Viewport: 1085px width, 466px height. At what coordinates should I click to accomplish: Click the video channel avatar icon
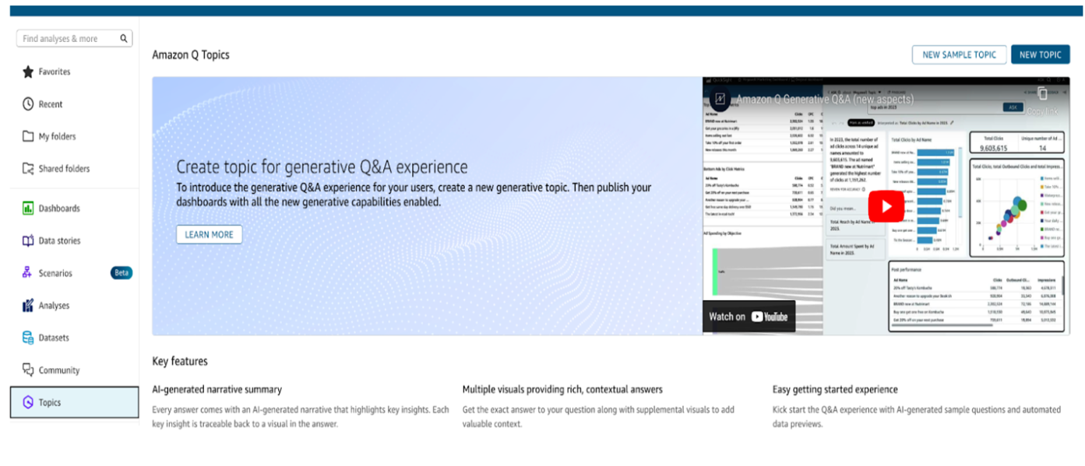720,99
